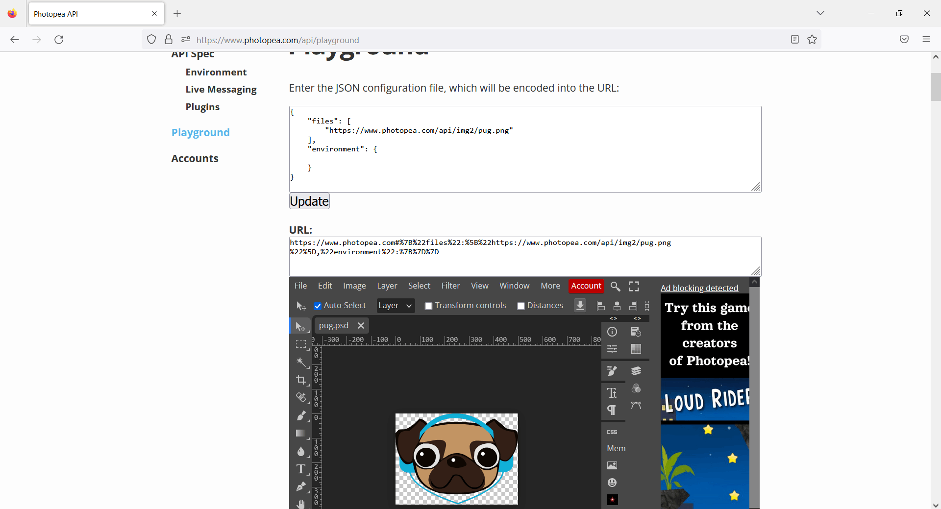Choose the Pen tool

tap(301, 487)
